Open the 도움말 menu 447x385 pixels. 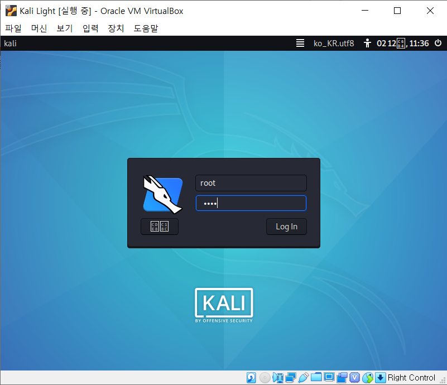pyautogui.click(x=146, y=28)
